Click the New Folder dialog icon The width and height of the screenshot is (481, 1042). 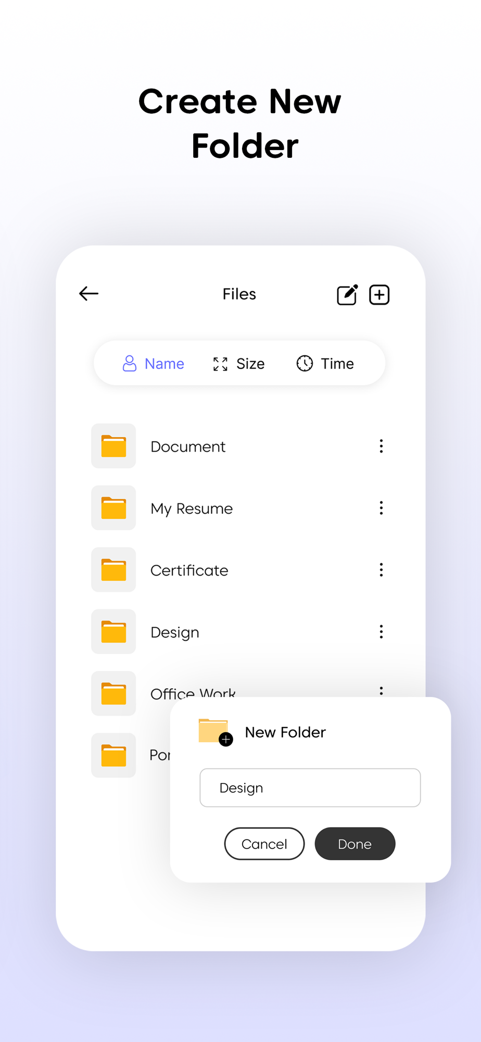click(x=216, y=732)
